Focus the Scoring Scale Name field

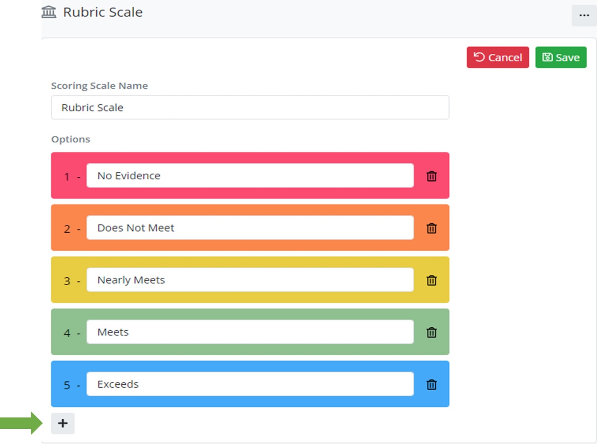pyautogui.click(x=250, y=107)
